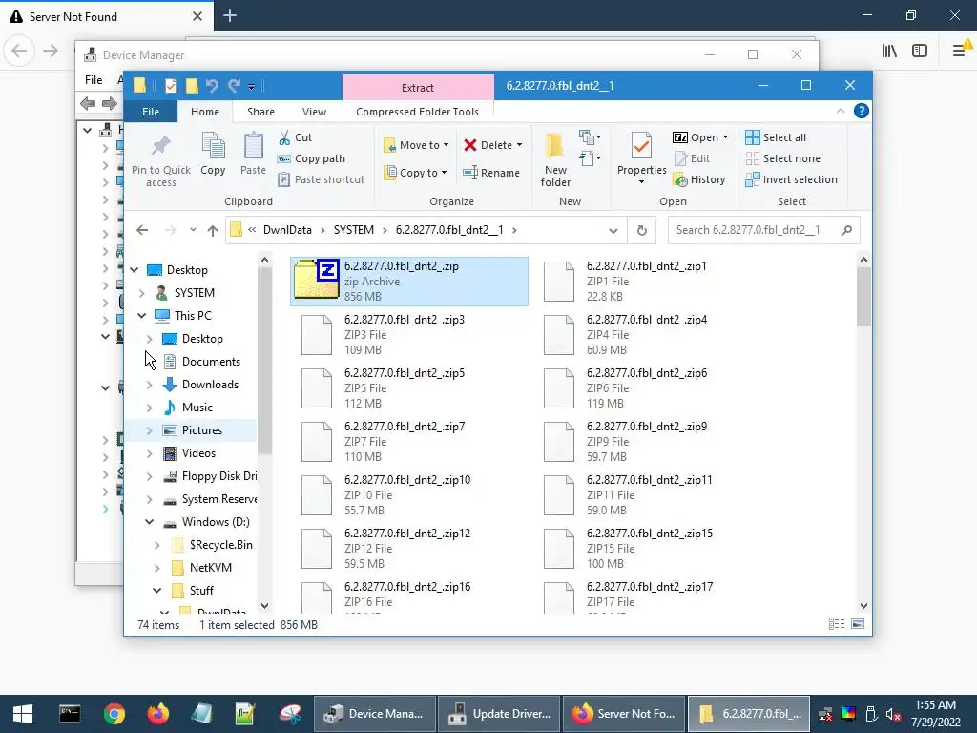977x733 pixels.
Task: Click the Paste ribbon button
Action: pyautogui.click(x=253, y=154)
